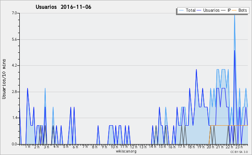Screen dimensions: 252x155
Task: Click the 9 h x-axis label
Action: pos(104,147)
